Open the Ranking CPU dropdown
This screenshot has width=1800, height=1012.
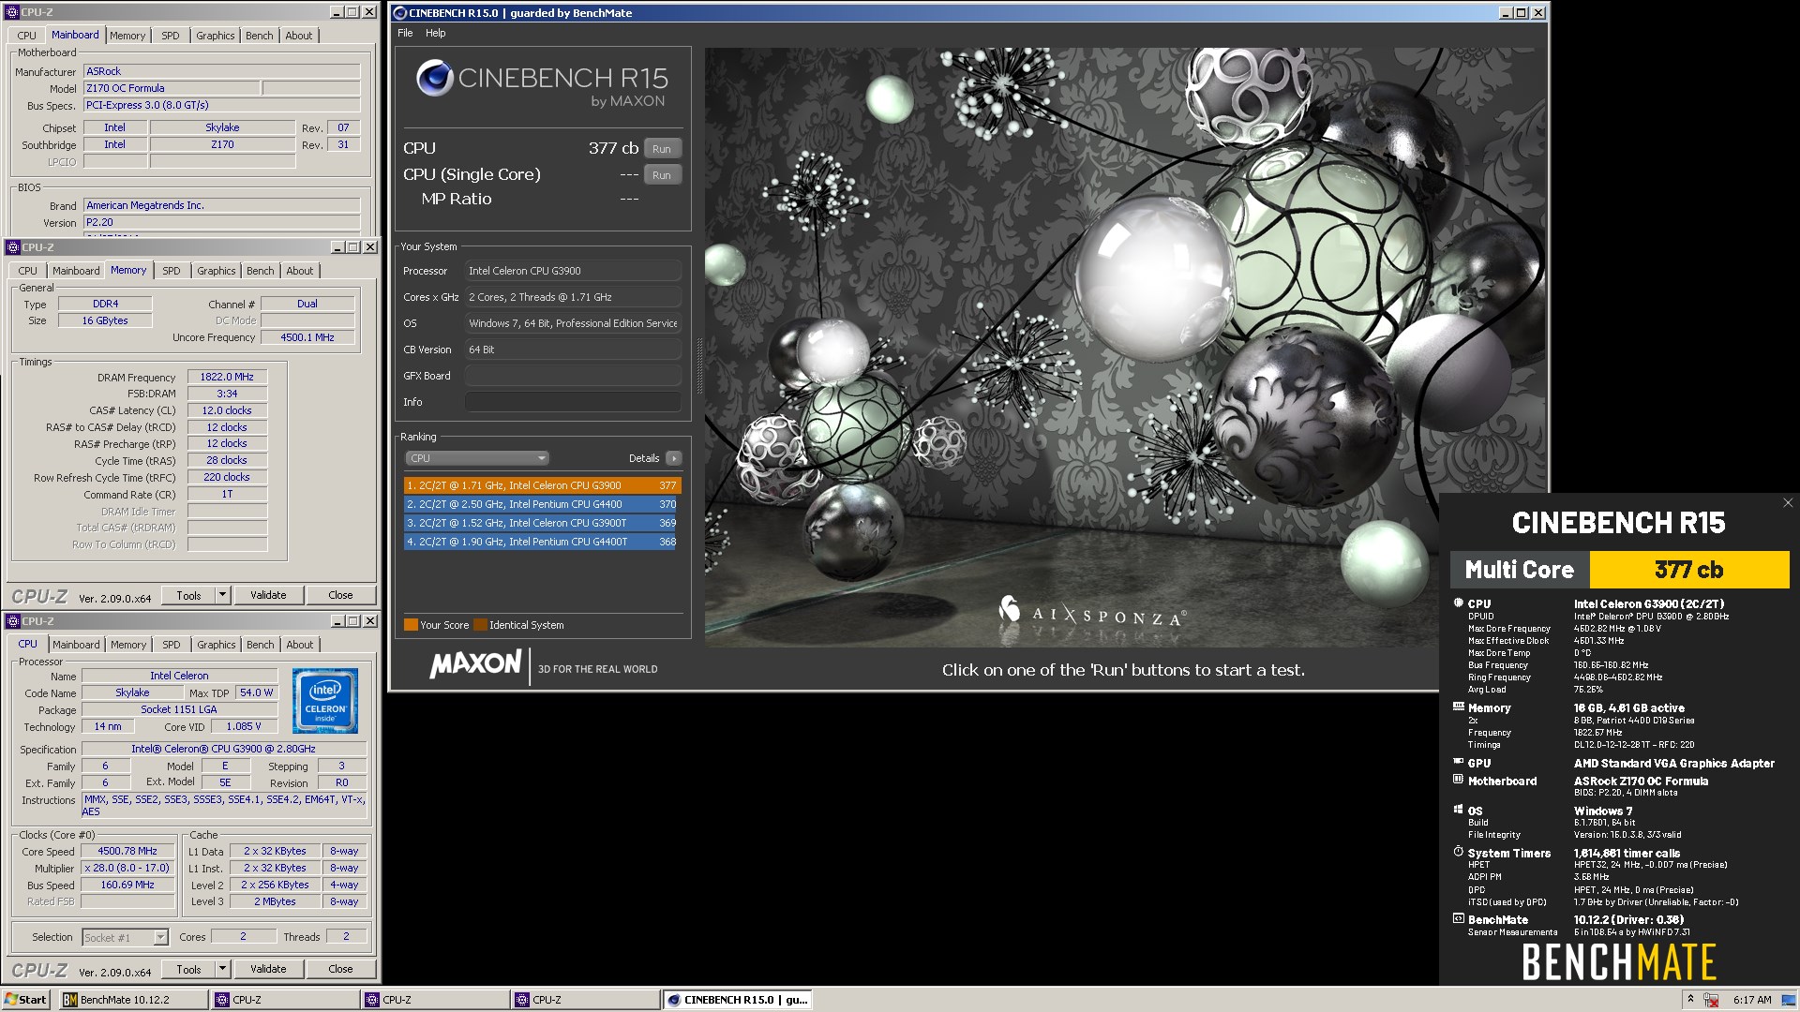pyautogui.click(x=477, y=458)
